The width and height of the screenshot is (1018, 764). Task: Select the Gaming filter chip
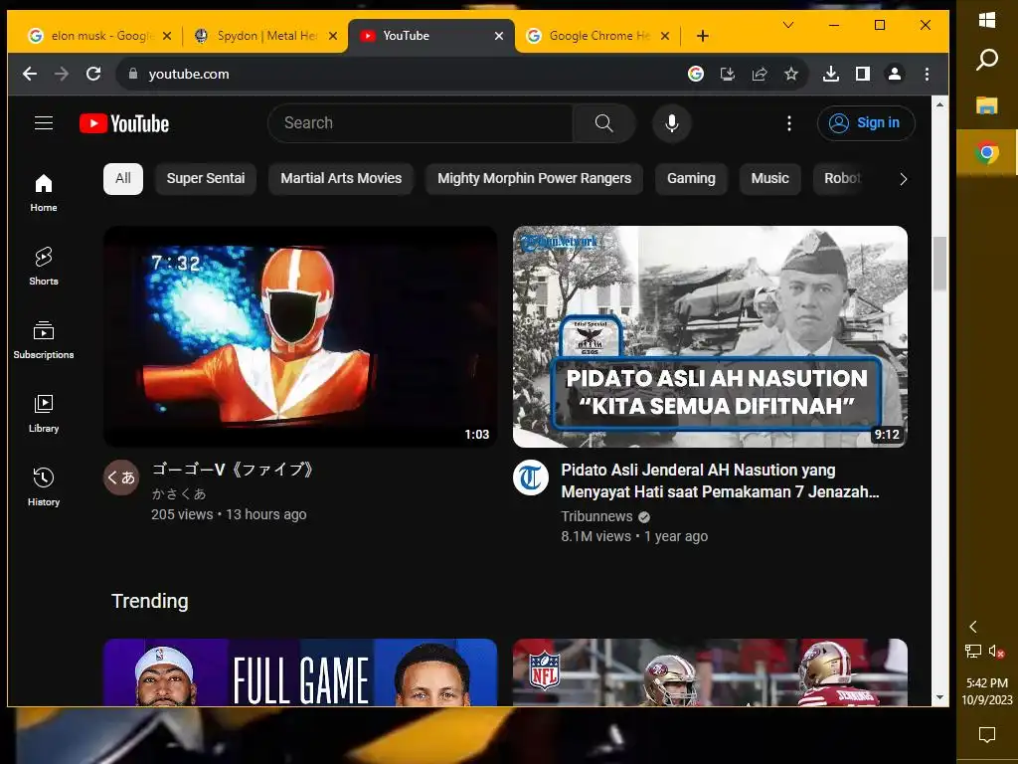coord(691,179)
